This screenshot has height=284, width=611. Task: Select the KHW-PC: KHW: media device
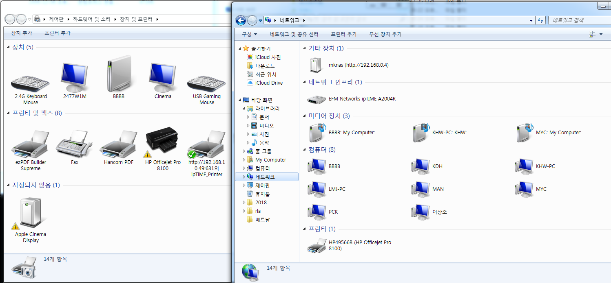coord(439,133)
